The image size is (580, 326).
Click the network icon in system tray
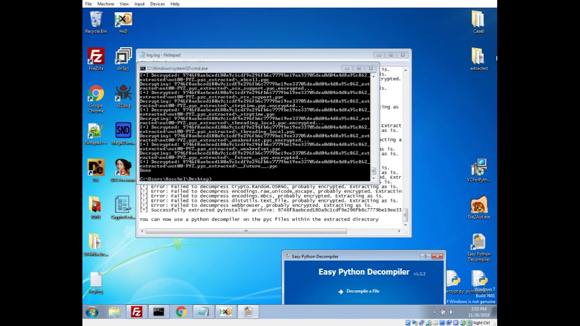(443, 312)
